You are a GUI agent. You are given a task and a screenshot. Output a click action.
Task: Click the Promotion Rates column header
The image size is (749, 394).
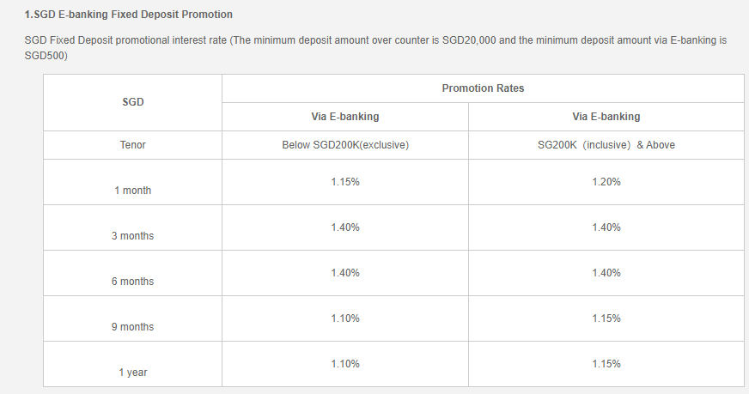(483, 88)
